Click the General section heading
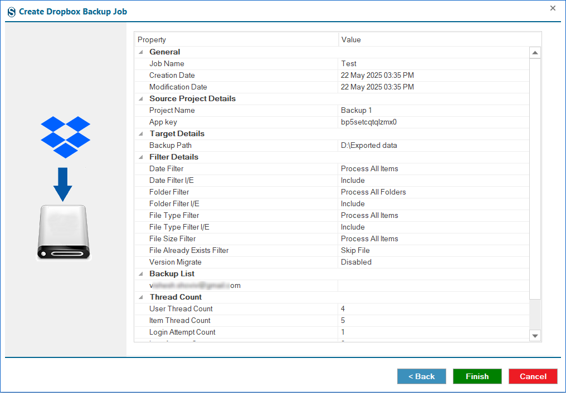The image size is (566, 393). pos(164,52)
